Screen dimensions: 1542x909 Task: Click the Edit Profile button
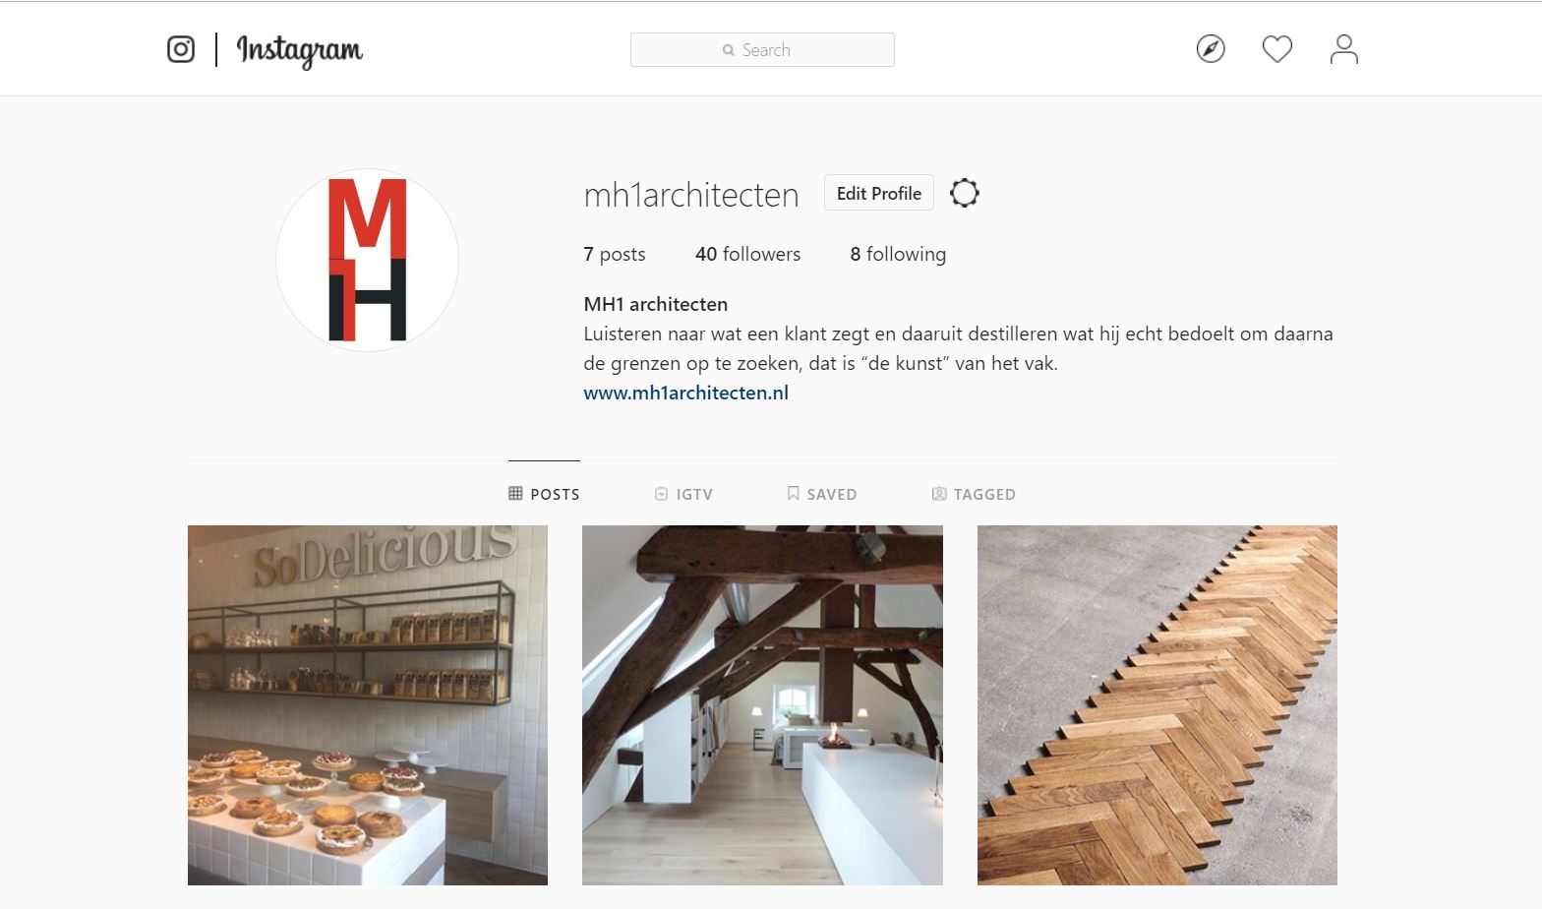pyautogui.click(x=879, y=194)
